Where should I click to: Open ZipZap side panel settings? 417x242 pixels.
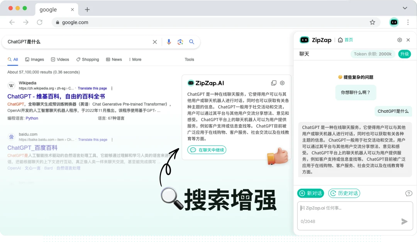coord(400,40)
